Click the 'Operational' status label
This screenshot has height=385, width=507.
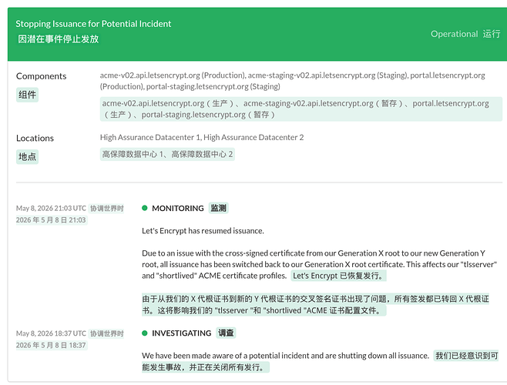[455, 34]
